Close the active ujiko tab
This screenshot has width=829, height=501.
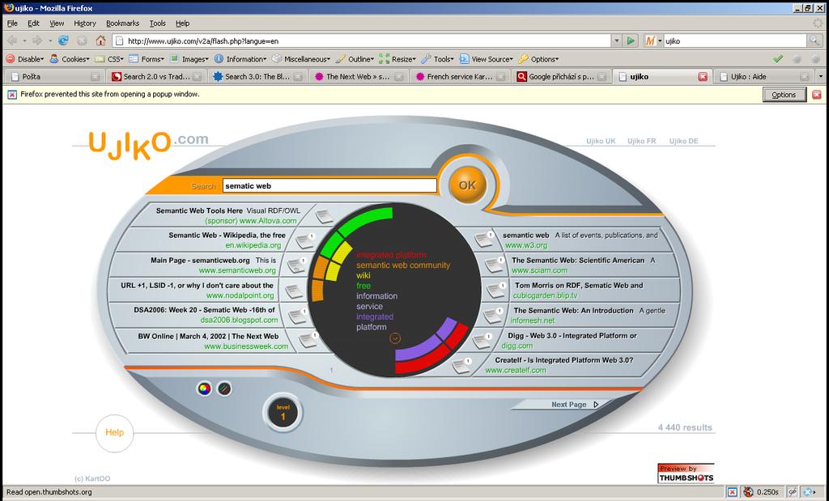(x=703, y=77)
